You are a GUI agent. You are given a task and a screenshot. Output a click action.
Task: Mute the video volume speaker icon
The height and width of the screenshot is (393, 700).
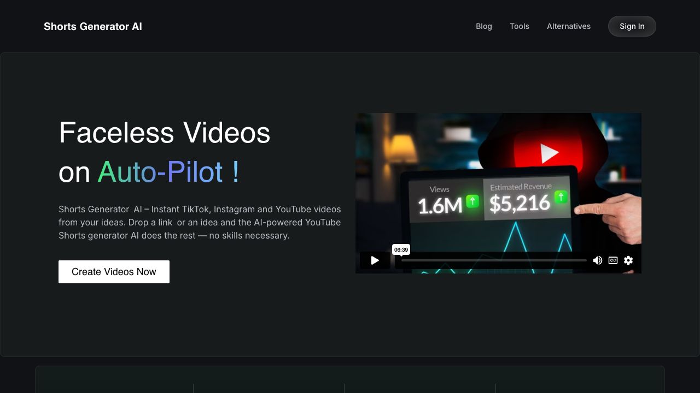pyautogui.click(x=598, y=260)
